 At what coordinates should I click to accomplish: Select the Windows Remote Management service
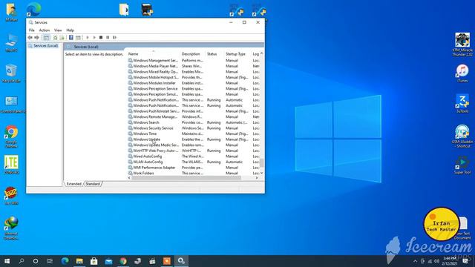click(194, 117)
